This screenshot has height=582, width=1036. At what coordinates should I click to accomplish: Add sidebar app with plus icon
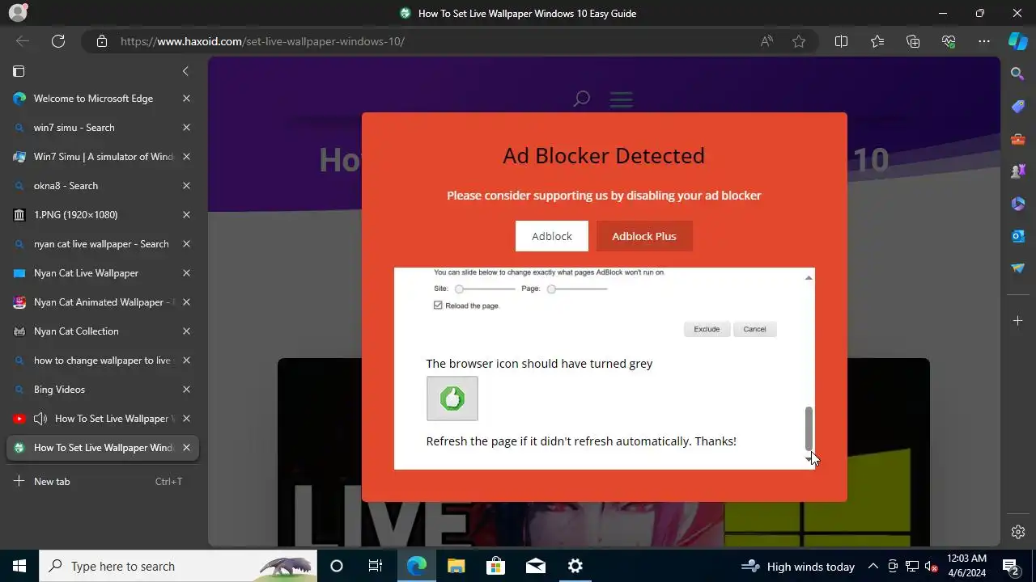tap(1018, 321)
